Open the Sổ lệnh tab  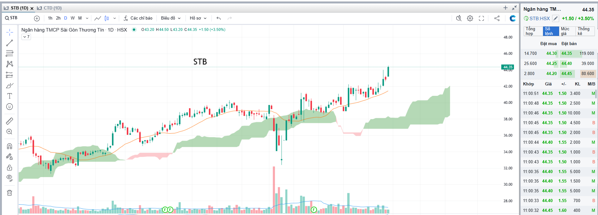pyautogui.click(x=551, y=31)
